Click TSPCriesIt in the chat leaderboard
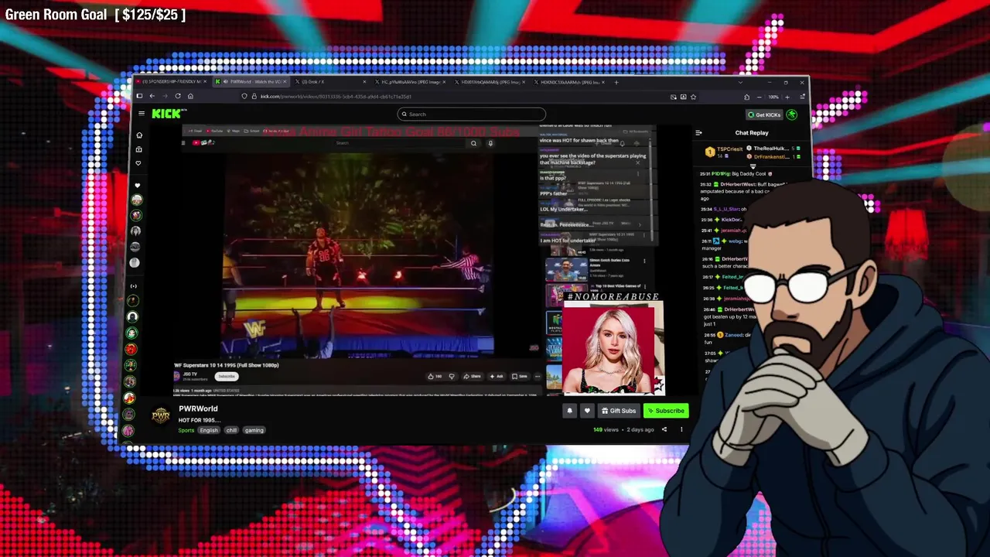Screen dimensions: 990x557 [729, 149]
